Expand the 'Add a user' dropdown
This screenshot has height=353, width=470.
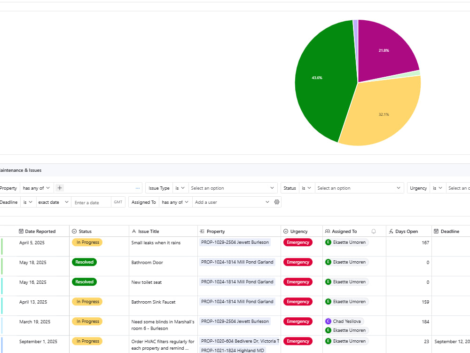coord(232,202)
